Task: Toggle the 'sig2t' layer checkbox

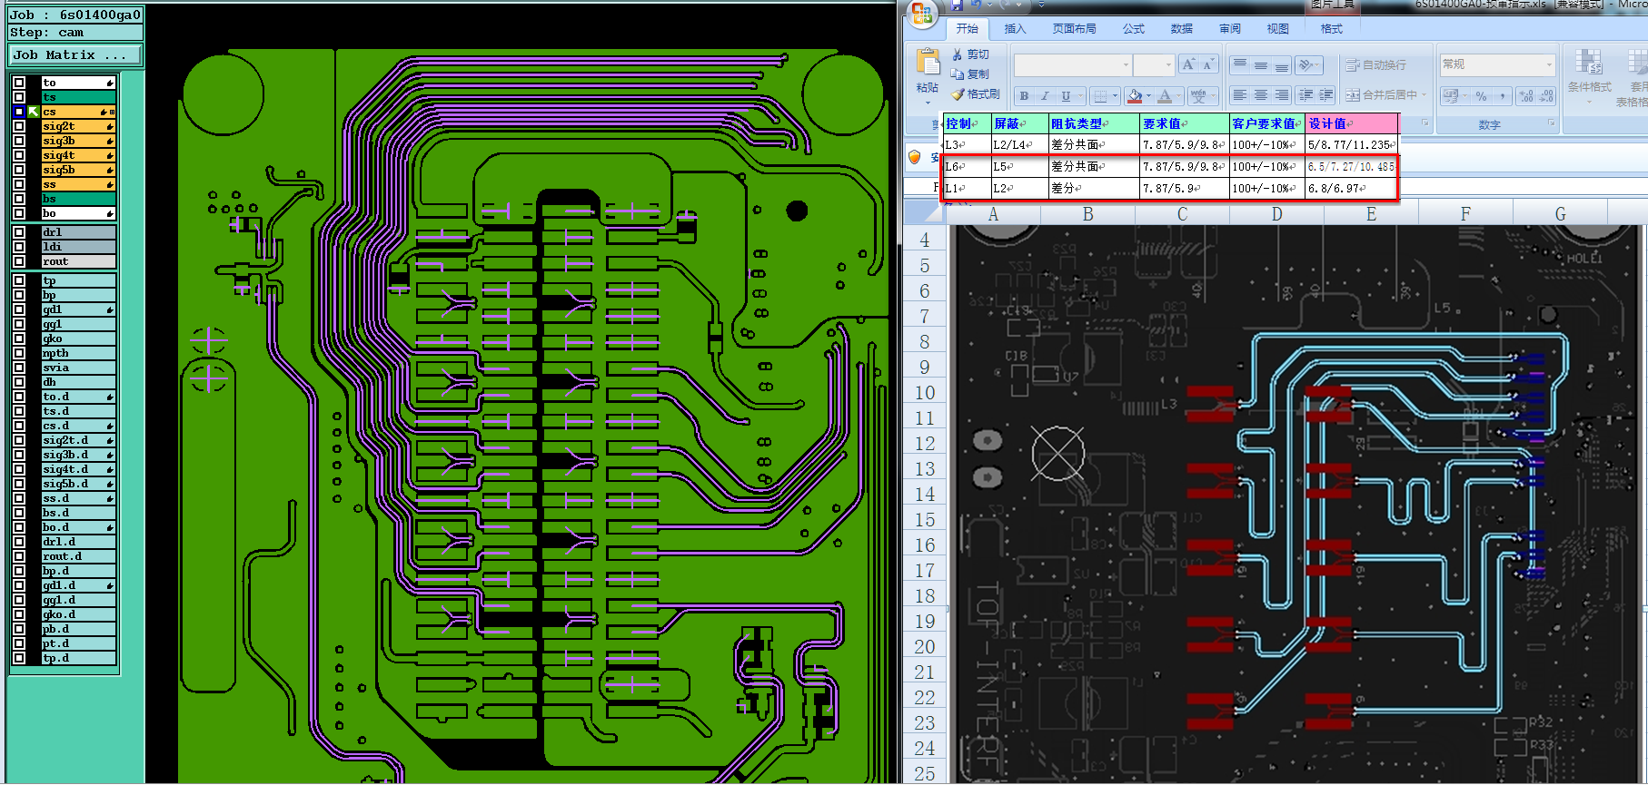Action: click(x=19, y=126)
